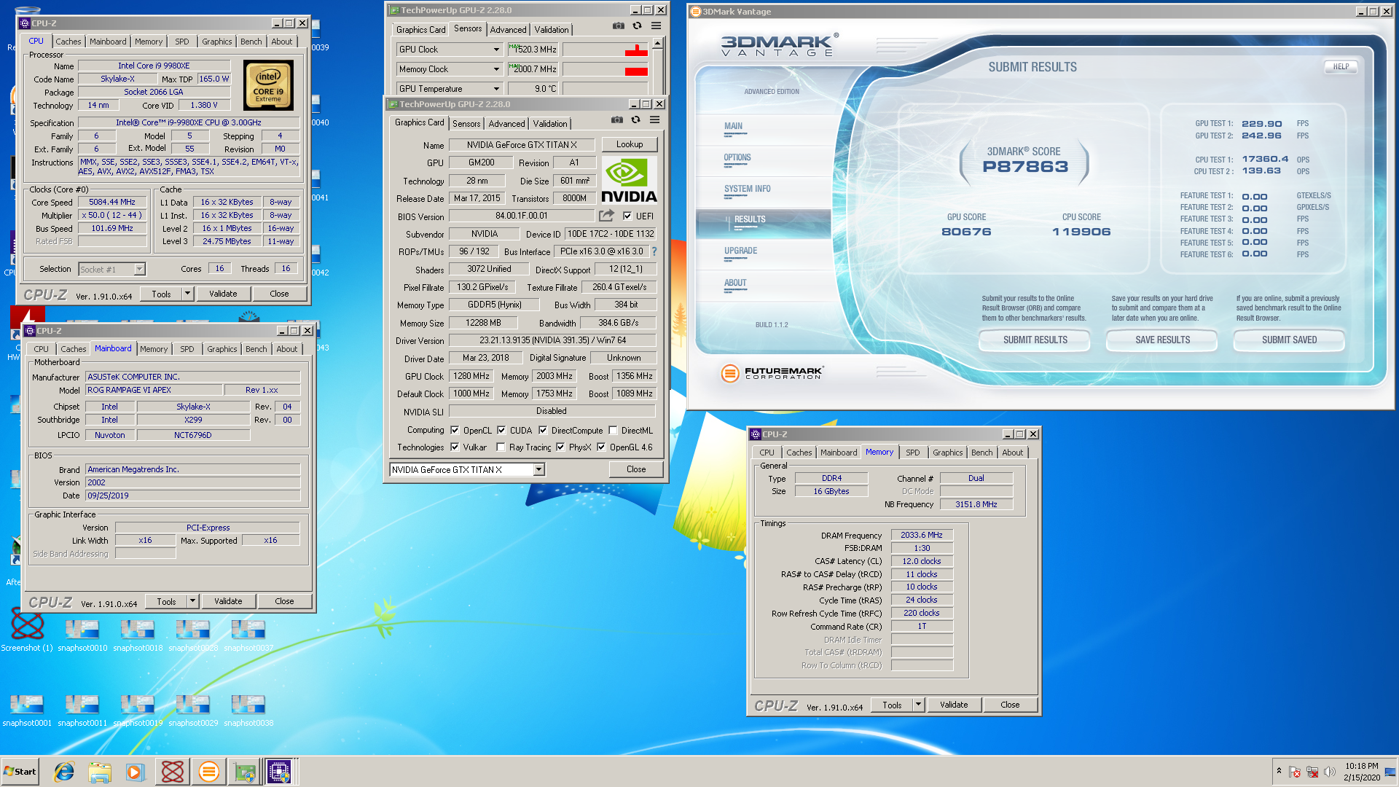The height and width of the screenshot is (787, 1399).
Task: Click SUBMIT SAVED button in 3DMark
Action: click(1289, 340)
